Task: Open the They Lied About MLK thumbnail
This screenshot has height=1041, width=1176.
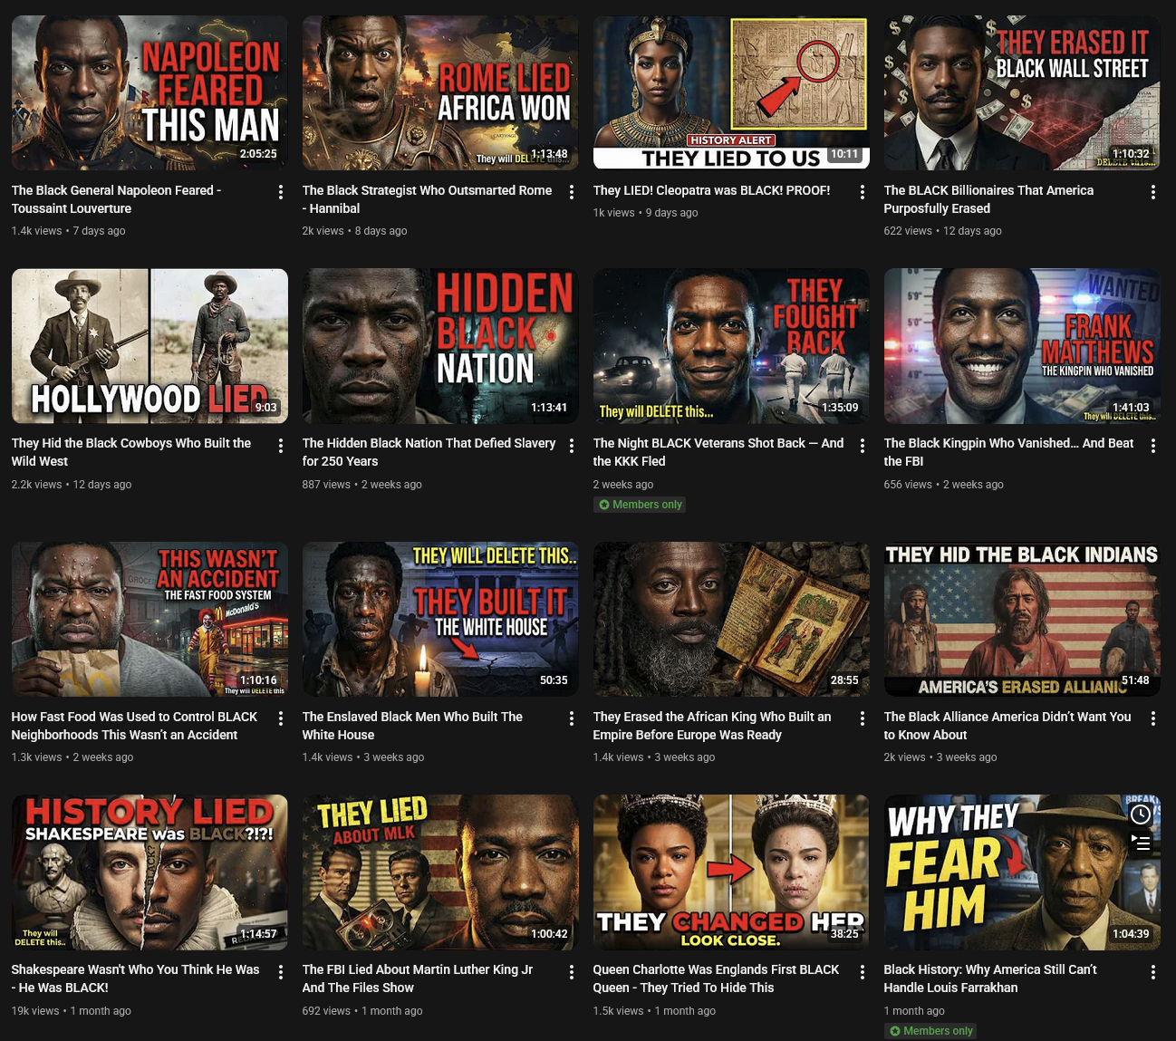Action: point(440,872)
